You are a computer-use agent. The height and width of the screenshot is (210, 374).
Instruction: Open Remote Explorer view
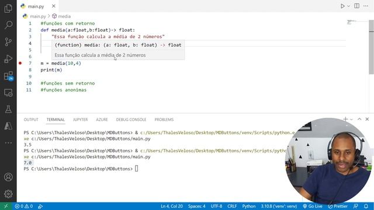8,93
